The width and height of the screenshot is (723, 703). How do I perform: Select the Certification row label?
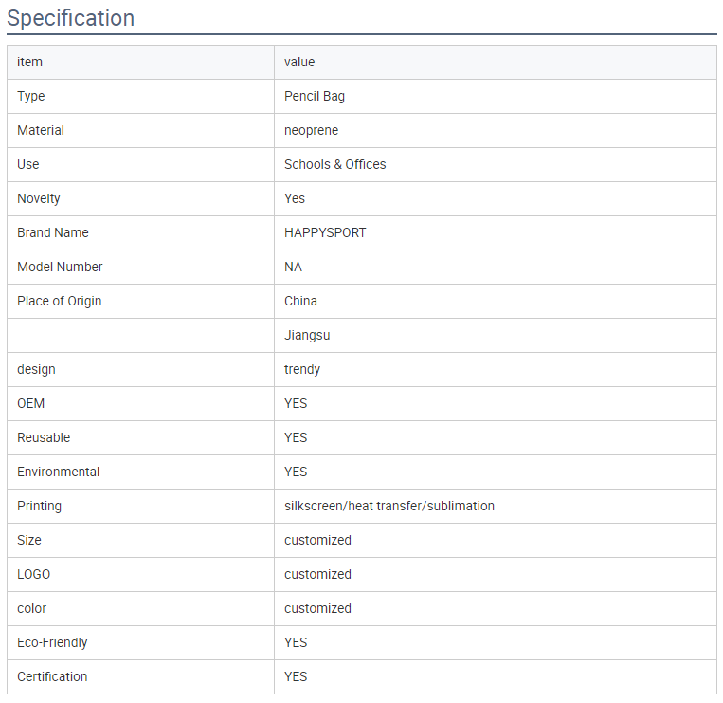point(52,676)
